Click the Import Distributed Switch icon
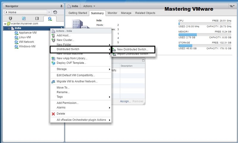The image size is (238, 143). (114, 54)
